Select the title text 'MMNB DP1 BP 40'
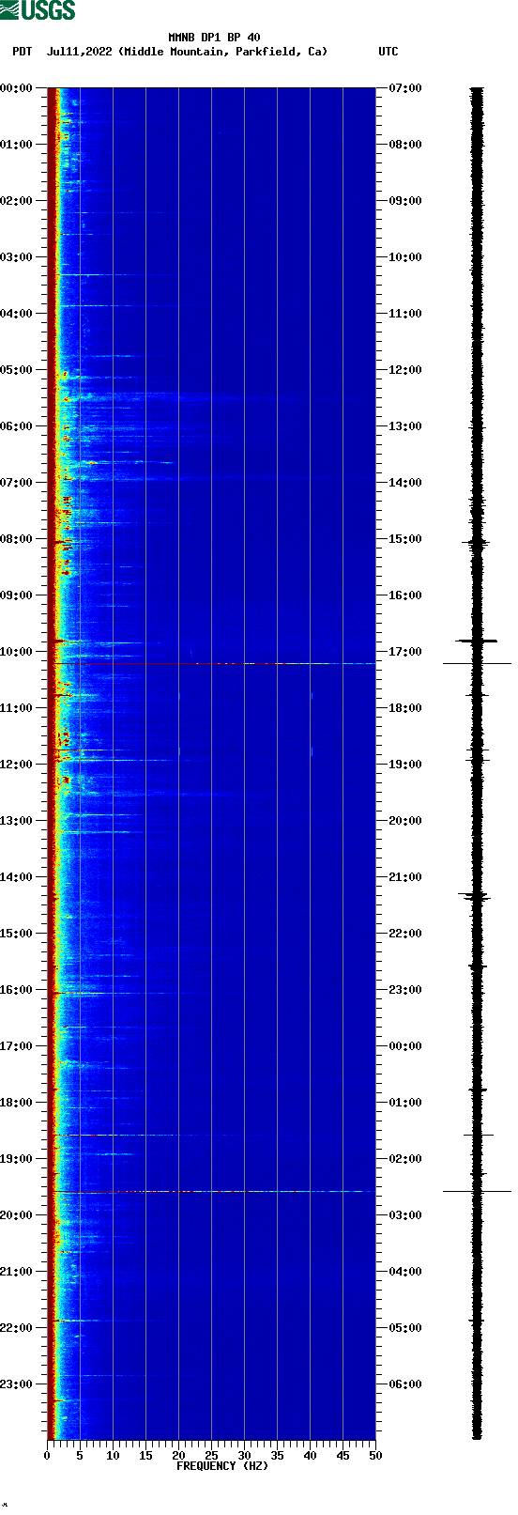 214,38
